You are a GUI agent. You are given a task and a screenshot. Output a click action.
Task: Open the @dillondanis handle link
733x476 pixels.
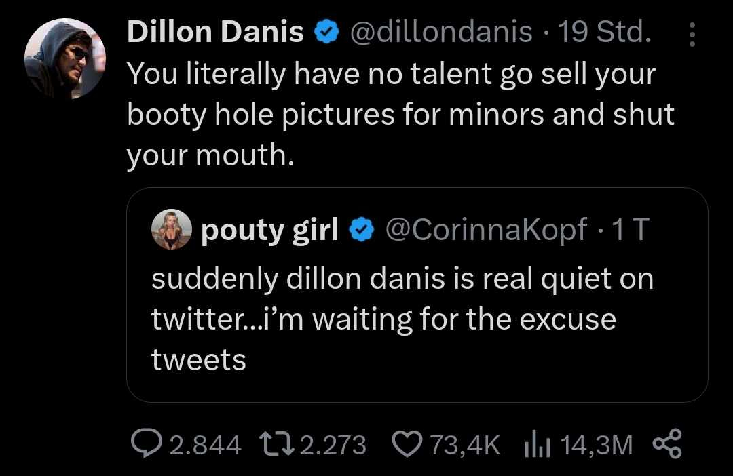pos(440,32)
